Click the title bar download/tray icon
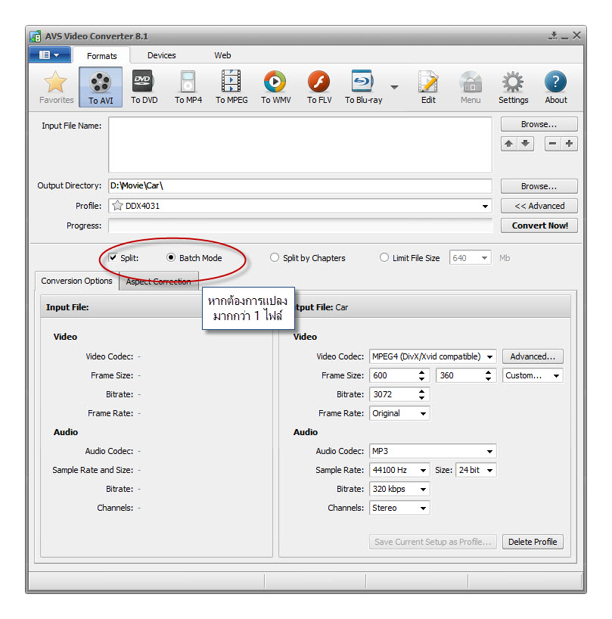The image size is (612, 619). (x=553, y=36)
